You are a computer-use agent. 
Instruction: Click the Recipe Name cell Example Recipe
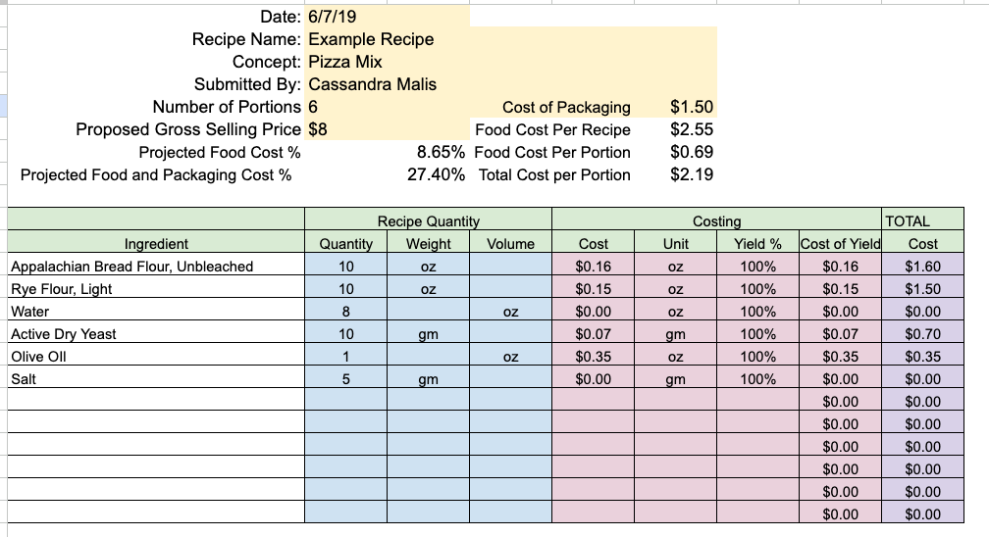(x=511, y=39)
